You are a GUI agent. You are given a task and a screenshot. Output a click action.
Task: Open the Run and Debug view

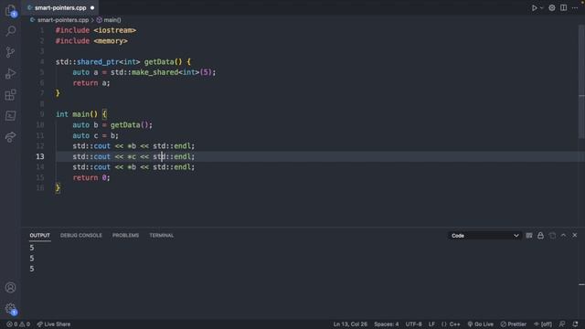(10, 73)
